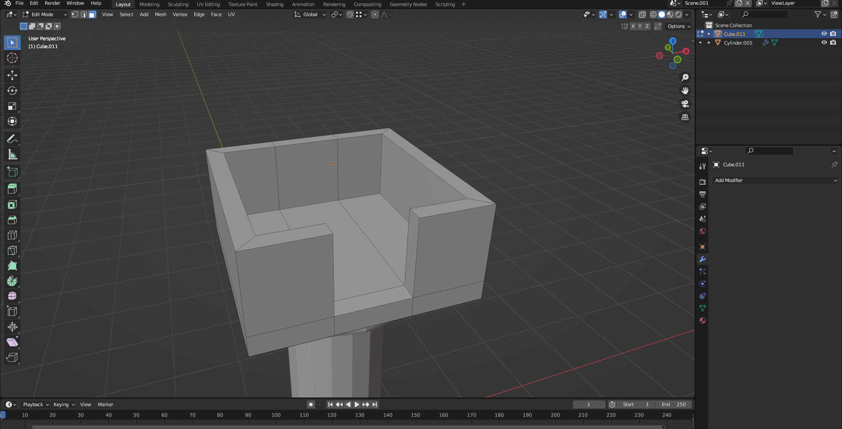This screenshot has width=842, height=429.
Task: Open viewport shading options dropdown
Action: coord(687,14)
